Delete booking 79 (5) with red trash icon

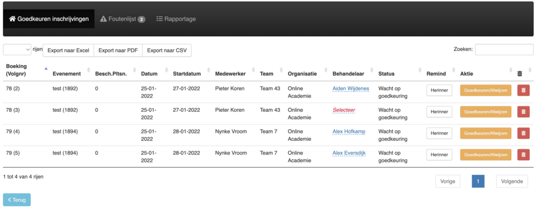(x=523, y=155)
